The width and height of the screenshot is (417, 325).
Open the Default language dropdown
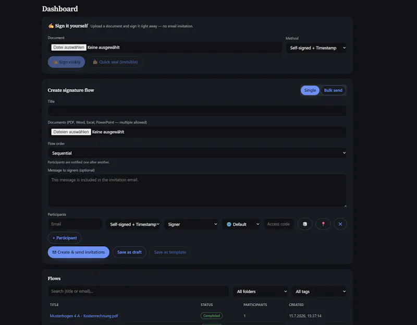[241, 224]
